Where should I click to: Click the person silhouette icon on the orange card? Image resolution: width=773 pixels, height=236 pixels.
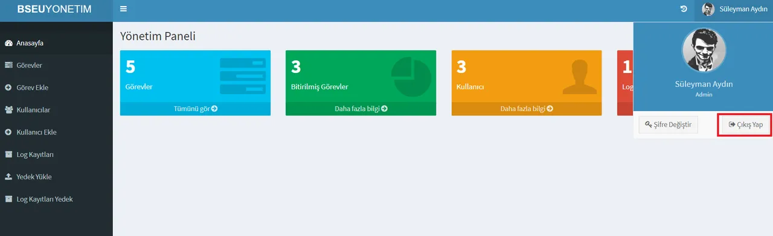click(579, 77)
